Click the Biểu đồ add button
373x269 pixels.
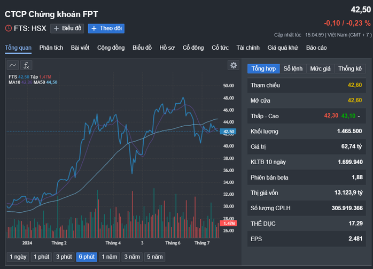(x=67, y=28)
